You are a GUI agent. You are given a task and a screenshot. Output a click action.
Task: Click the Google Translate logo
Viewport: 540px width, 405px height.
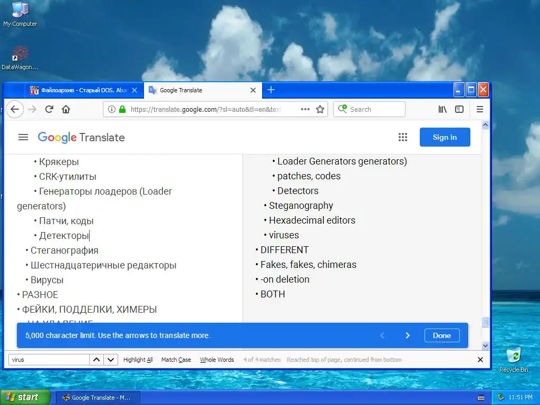[x=81, y=138]
